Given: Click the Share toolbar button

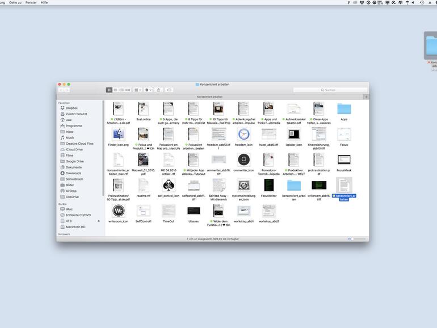Looking at the screenshot, I should (x=159, y=90).
